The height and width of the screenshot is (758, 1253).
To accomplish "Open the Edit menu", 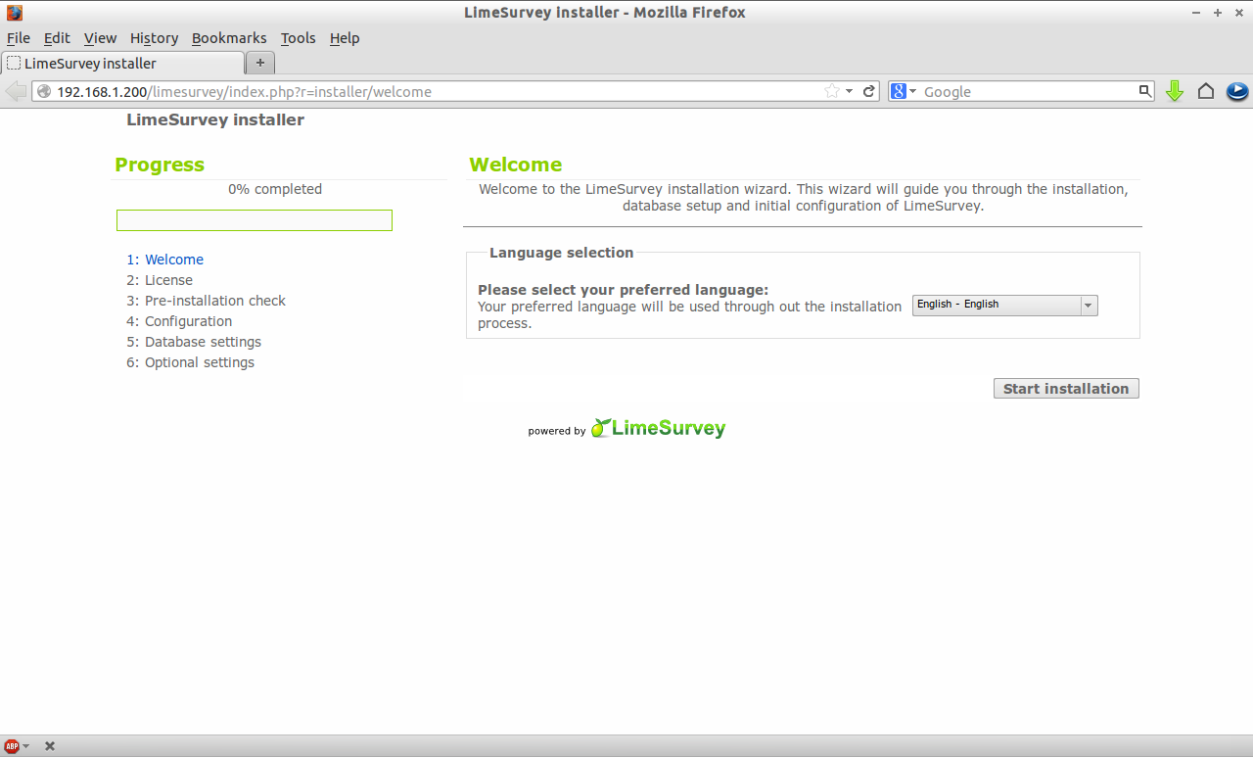I will (x=57, y=38).
